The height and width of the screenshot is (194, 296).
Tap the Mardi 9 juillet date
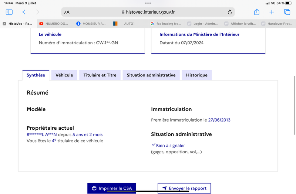click(26, 3)
